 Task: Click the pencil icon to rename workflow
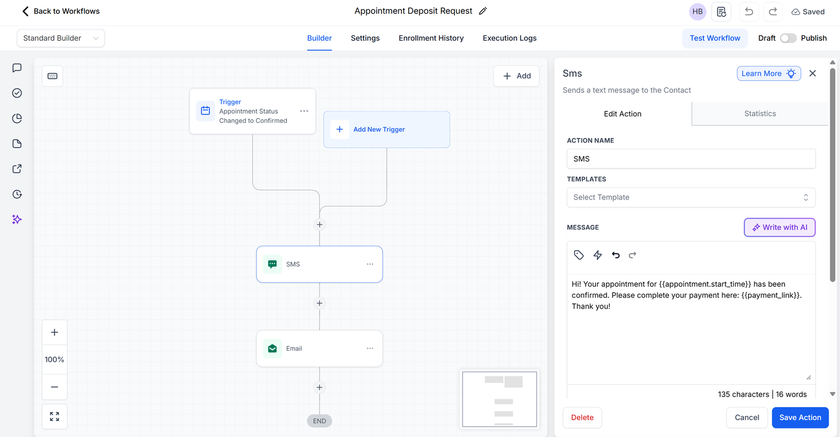tap(483, 11)
